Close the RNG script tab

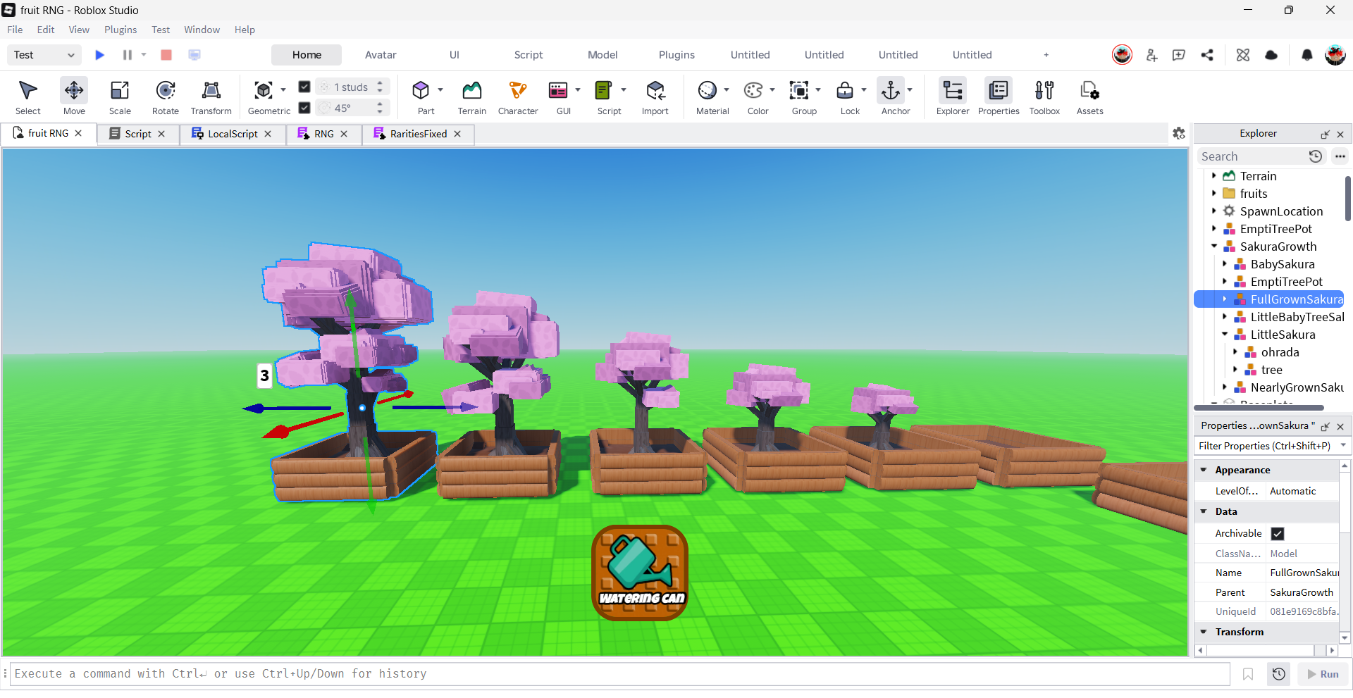pyautogui.click(x=344, y=134)
